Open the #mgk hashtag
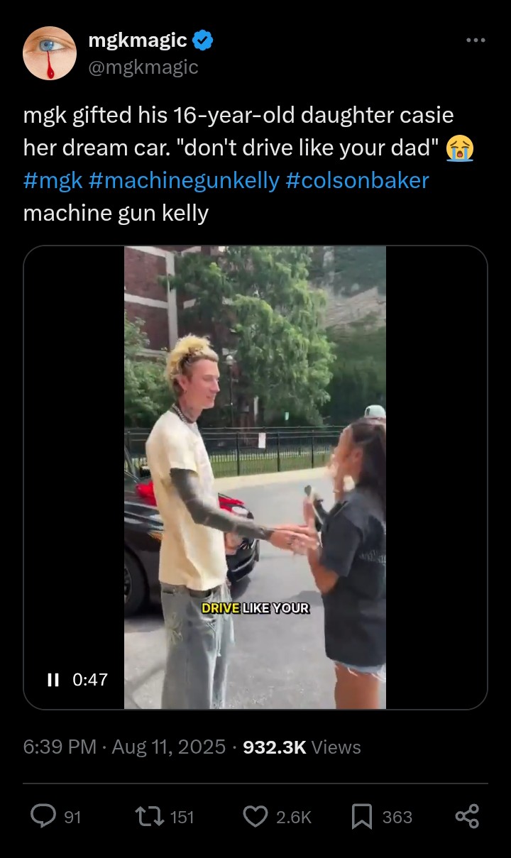 [53, 180]
